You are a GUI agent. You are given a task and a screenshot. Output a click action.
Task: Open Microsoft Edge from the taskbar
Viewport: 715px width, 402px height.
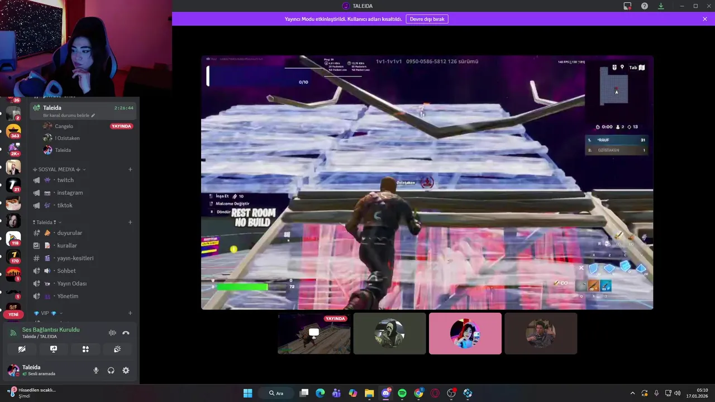point(320,393)
